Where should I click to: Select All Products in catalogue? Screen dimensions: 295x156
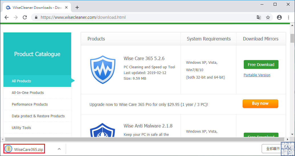(x=37, y=81)
